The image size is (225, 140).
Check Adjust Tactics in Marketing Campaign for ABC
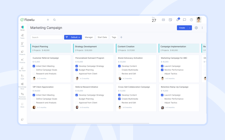(x=162, y=74)
